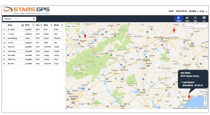Click red status dot for Griffin Lee
This screenshot has height=115, width=210.
(4, 59)
